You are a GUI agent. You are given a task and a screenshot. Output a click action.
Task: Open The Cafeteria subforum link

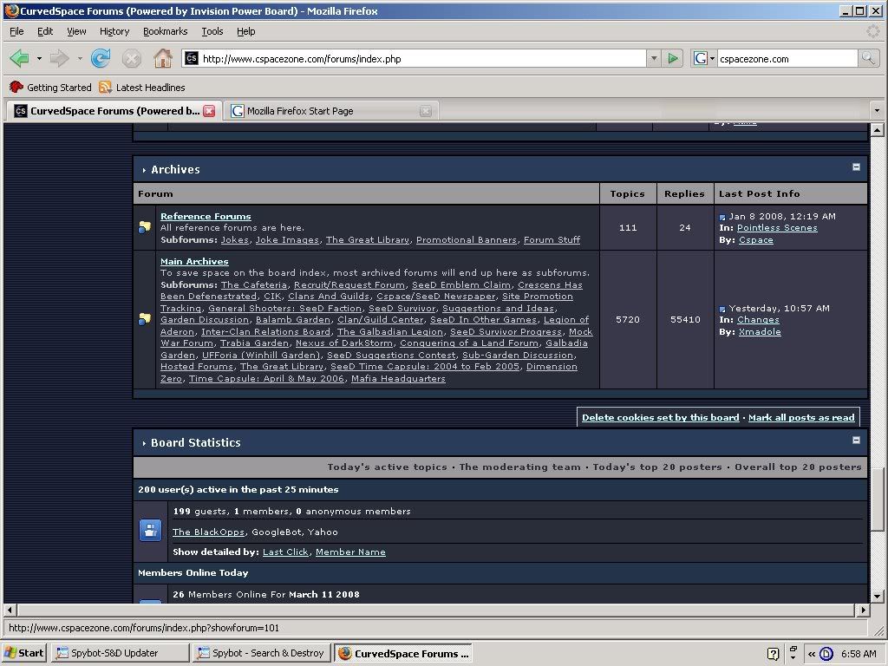(253, 285)
